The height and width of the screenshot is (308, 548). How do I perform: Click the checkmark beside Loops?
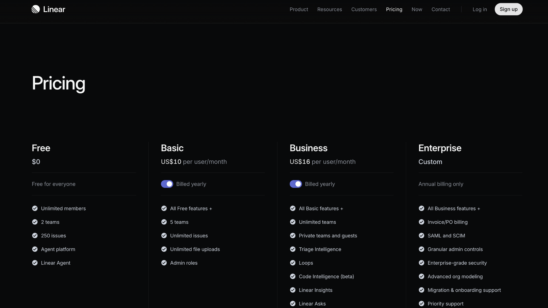293,263
